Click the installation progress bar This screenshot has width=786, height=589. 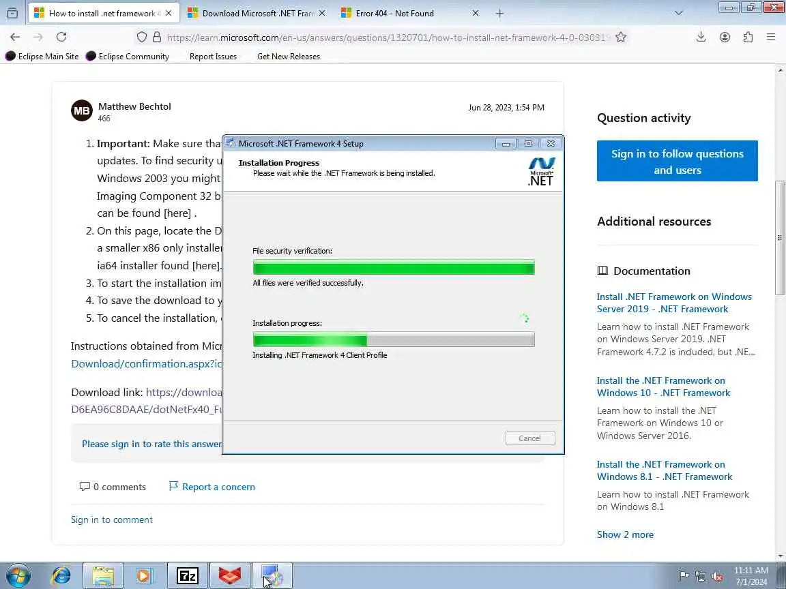pos(394,339)
